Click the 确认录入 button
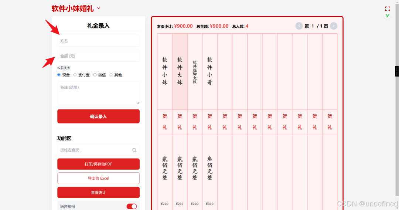 pyautogui.click(x=99, y=116)
